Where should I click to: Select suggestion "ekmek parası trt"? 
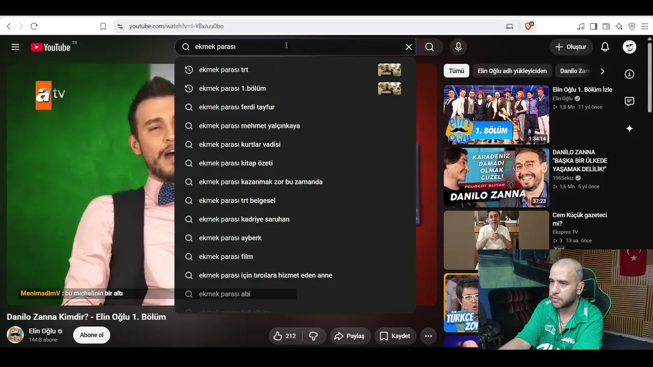pyautogui.click(x=295, y=70)
